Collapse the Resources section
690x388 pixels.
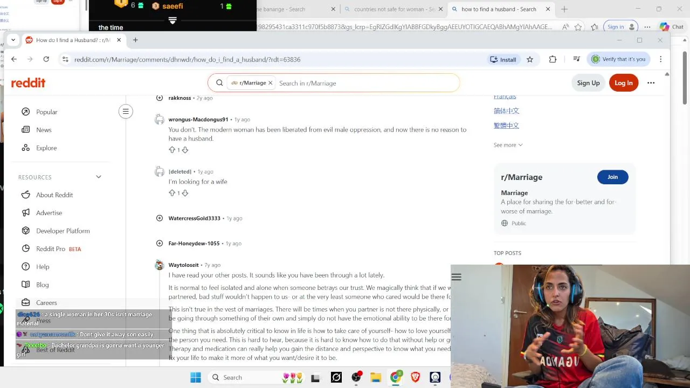[99, 177]
